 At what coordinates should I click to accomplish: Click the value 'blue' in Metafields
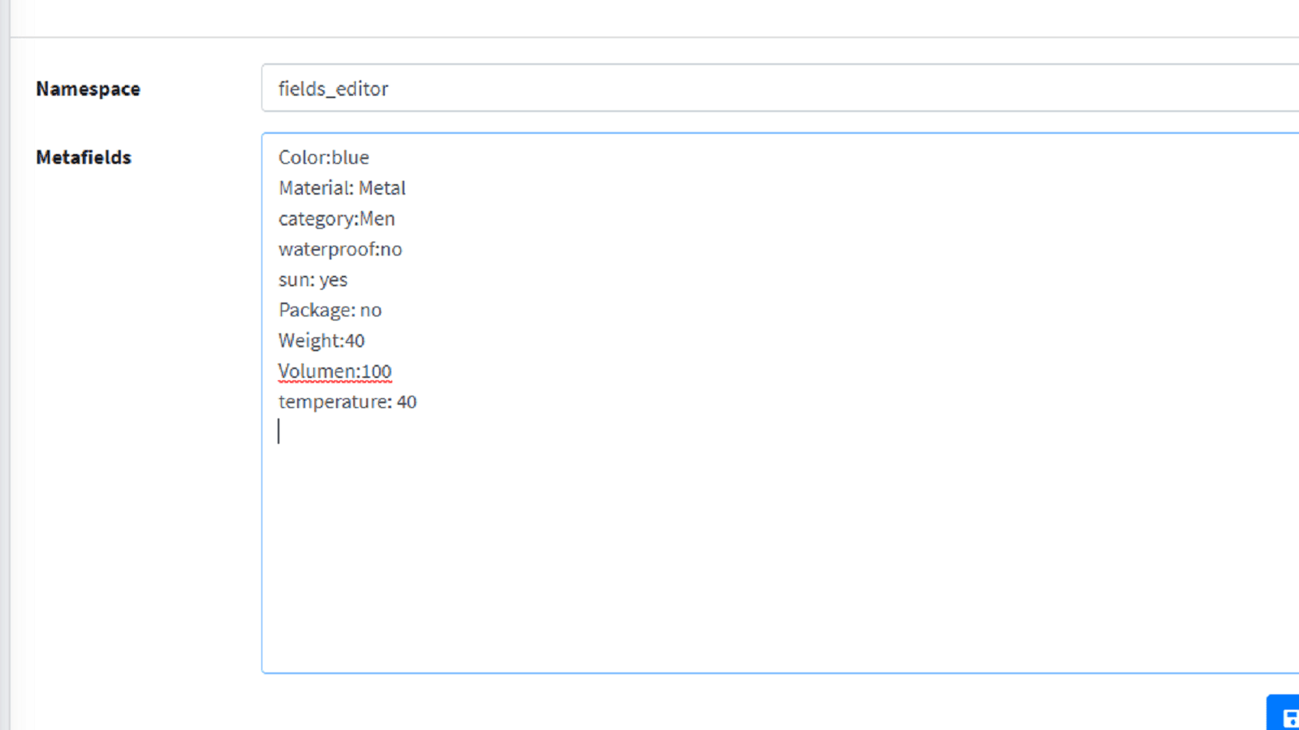click(351, 157)
